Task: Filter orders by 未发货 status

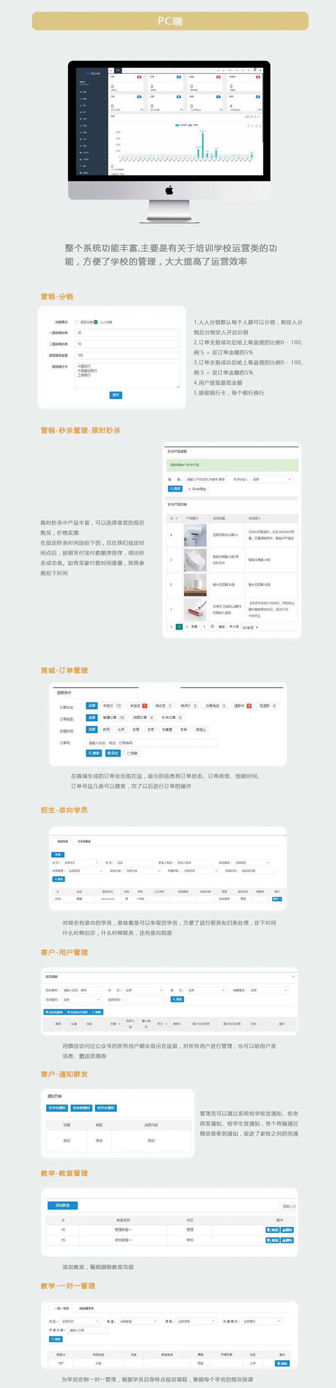Action: [138, 705]
